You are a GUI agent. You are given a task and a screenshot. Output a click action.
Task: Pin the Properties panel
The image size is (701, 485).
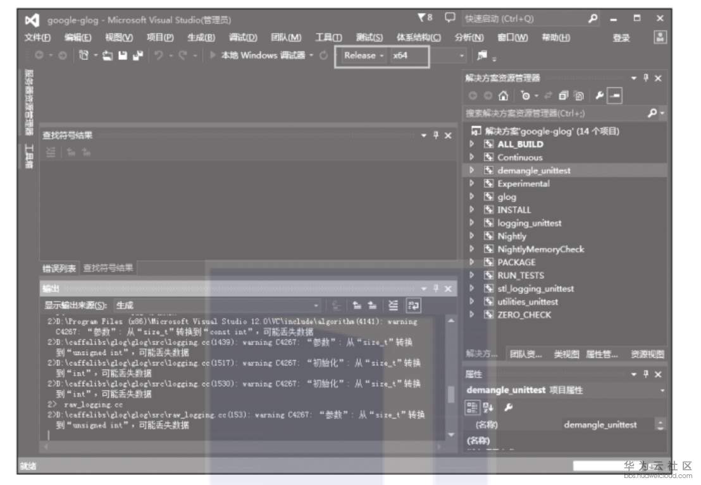(x=645, y=374)
